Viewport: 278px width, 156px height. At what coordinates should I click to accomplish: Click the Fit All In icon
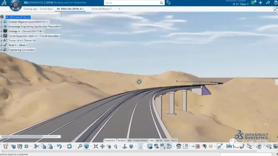tap(95, 146)
